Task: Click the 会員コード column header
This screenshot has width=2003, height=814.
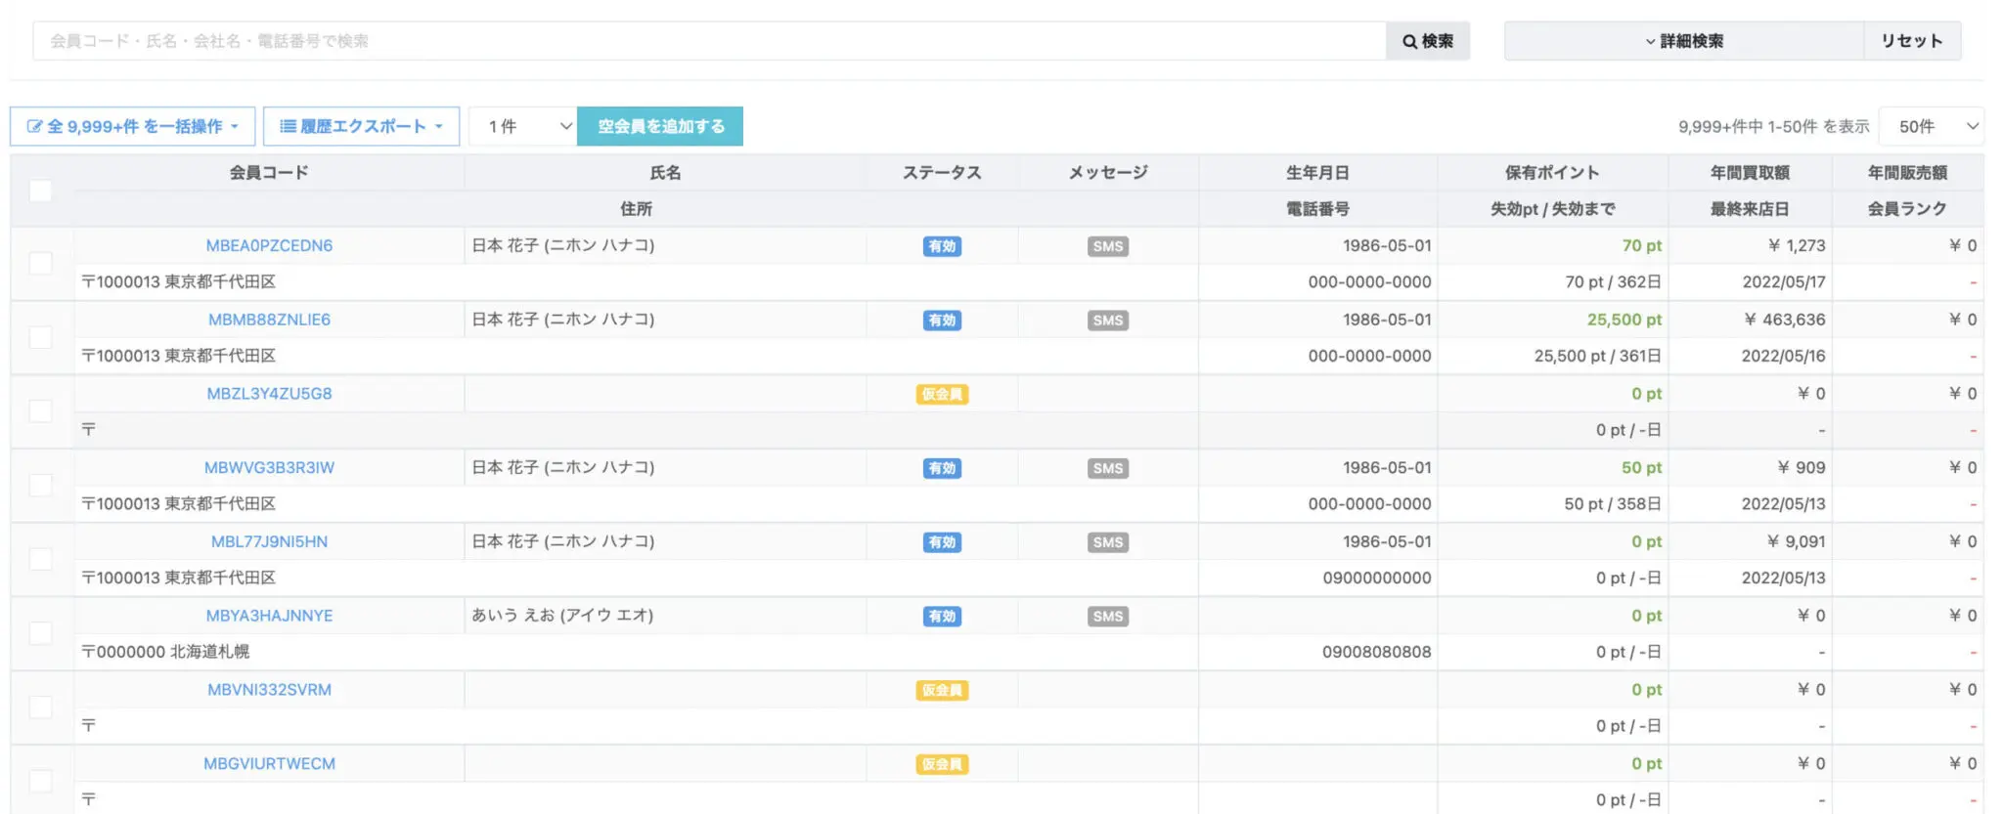Action: [269, 173]
